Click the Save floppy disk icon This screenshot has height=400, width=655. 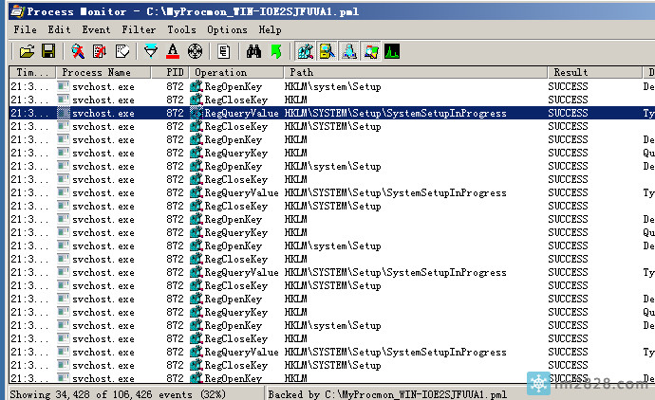click(x=47, y=51)
